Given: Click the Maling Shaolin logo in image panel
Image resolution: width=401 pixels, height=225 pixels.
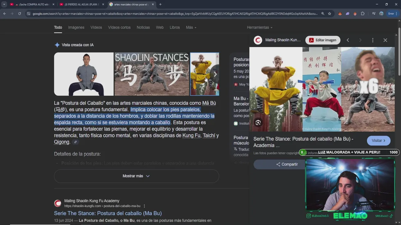Looking at the screenshot, I should [258, 40].
